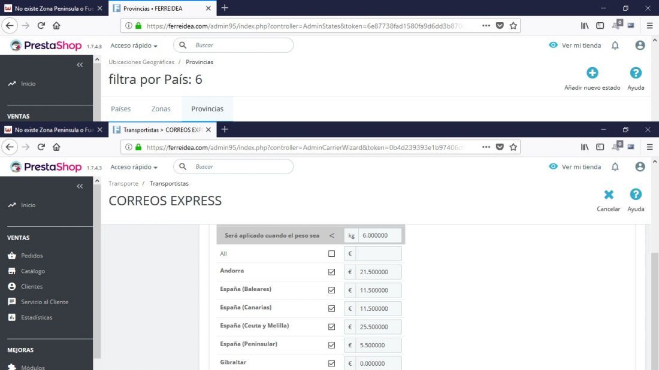
Task: Click notification bell in upper PrestaShop window
Action: pyautogui.click(x=615, y=46)
